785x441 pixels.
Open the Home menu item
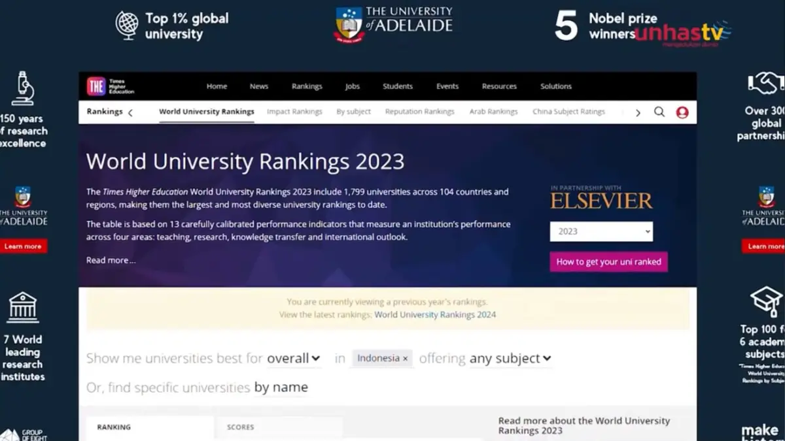coord(217,86)
